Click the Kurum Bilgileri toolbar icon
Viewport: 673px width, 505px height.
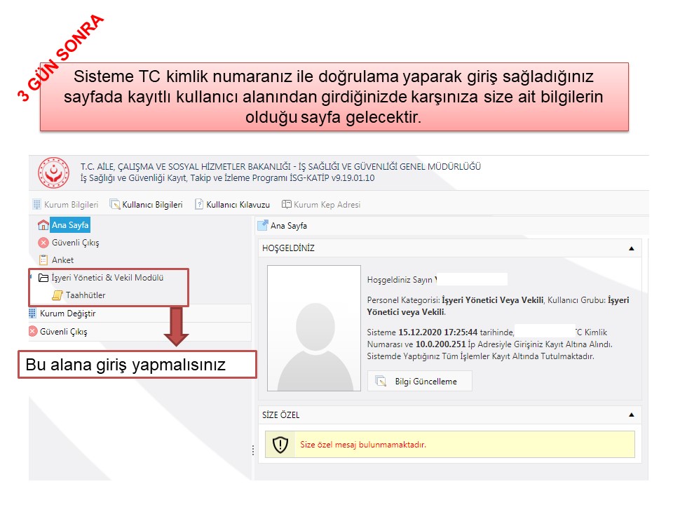tap(37, 205)
